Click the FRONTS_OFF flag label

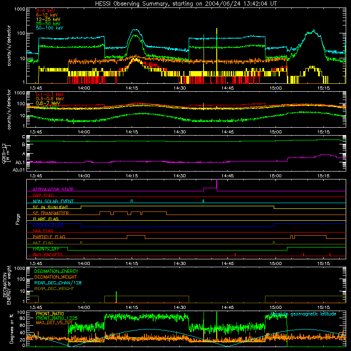(x=46, y=249)
